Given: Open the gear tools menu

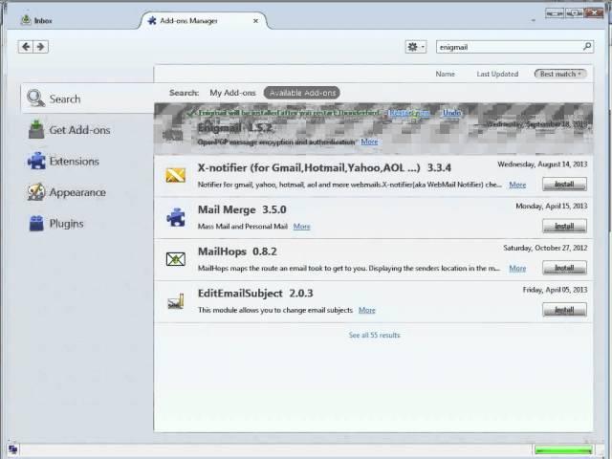Looking at the screenshot, I should 416,47.
